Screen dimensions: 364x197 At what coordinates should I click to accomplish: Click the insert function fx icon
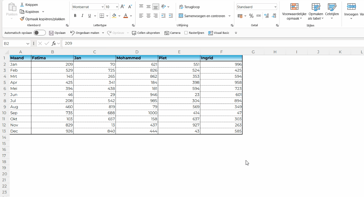coord(54,43)
